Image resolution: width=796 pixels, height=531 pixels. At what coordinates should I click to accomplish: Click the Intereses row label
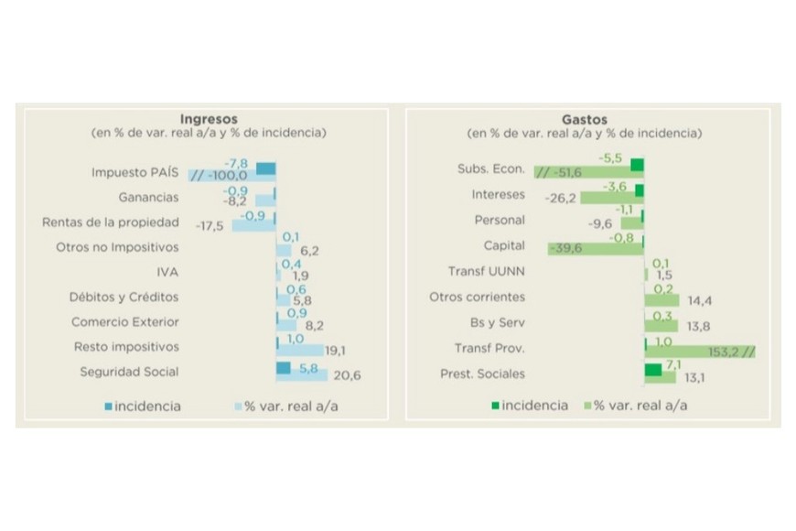pyautogui.click(x=498, y=195)
